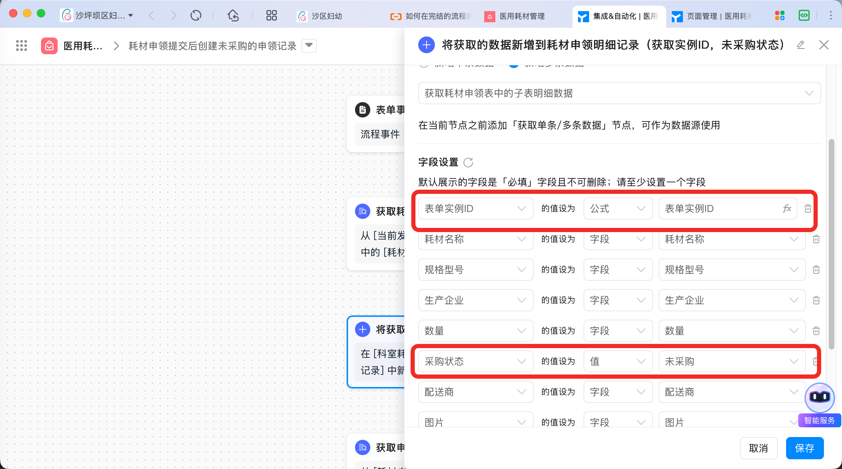
Task: Click the 医用耗材 red shopping bag app icon
Action: (49, 46)
